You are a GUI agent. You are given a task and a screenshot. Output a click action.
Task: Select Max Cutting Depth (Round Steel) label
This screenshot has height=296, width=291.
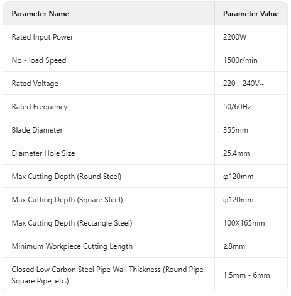(x=67, y=177)
